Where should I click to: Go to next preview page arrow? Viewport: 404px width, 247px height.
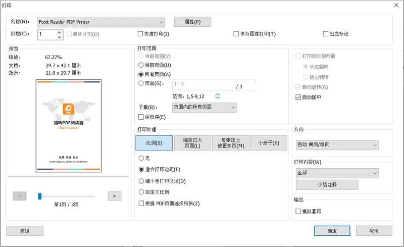click(115, 196)
